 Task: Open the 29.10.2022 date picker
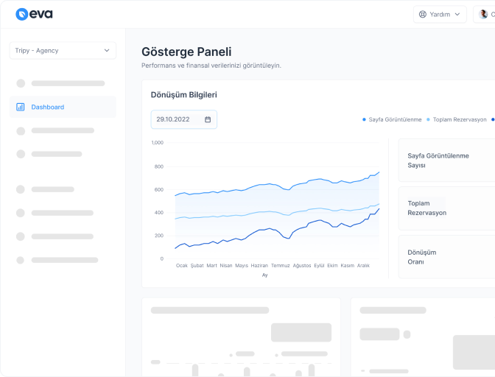(183, 119)
